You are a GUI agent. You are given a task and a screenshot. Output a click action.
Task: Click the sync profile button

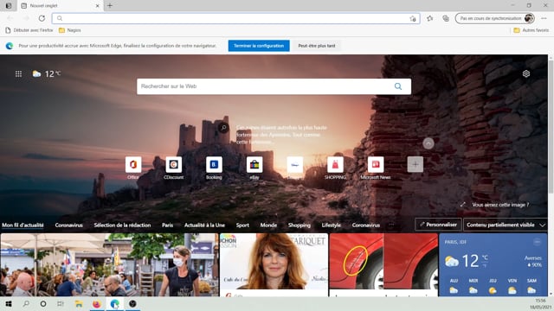(x=494, y=18)
